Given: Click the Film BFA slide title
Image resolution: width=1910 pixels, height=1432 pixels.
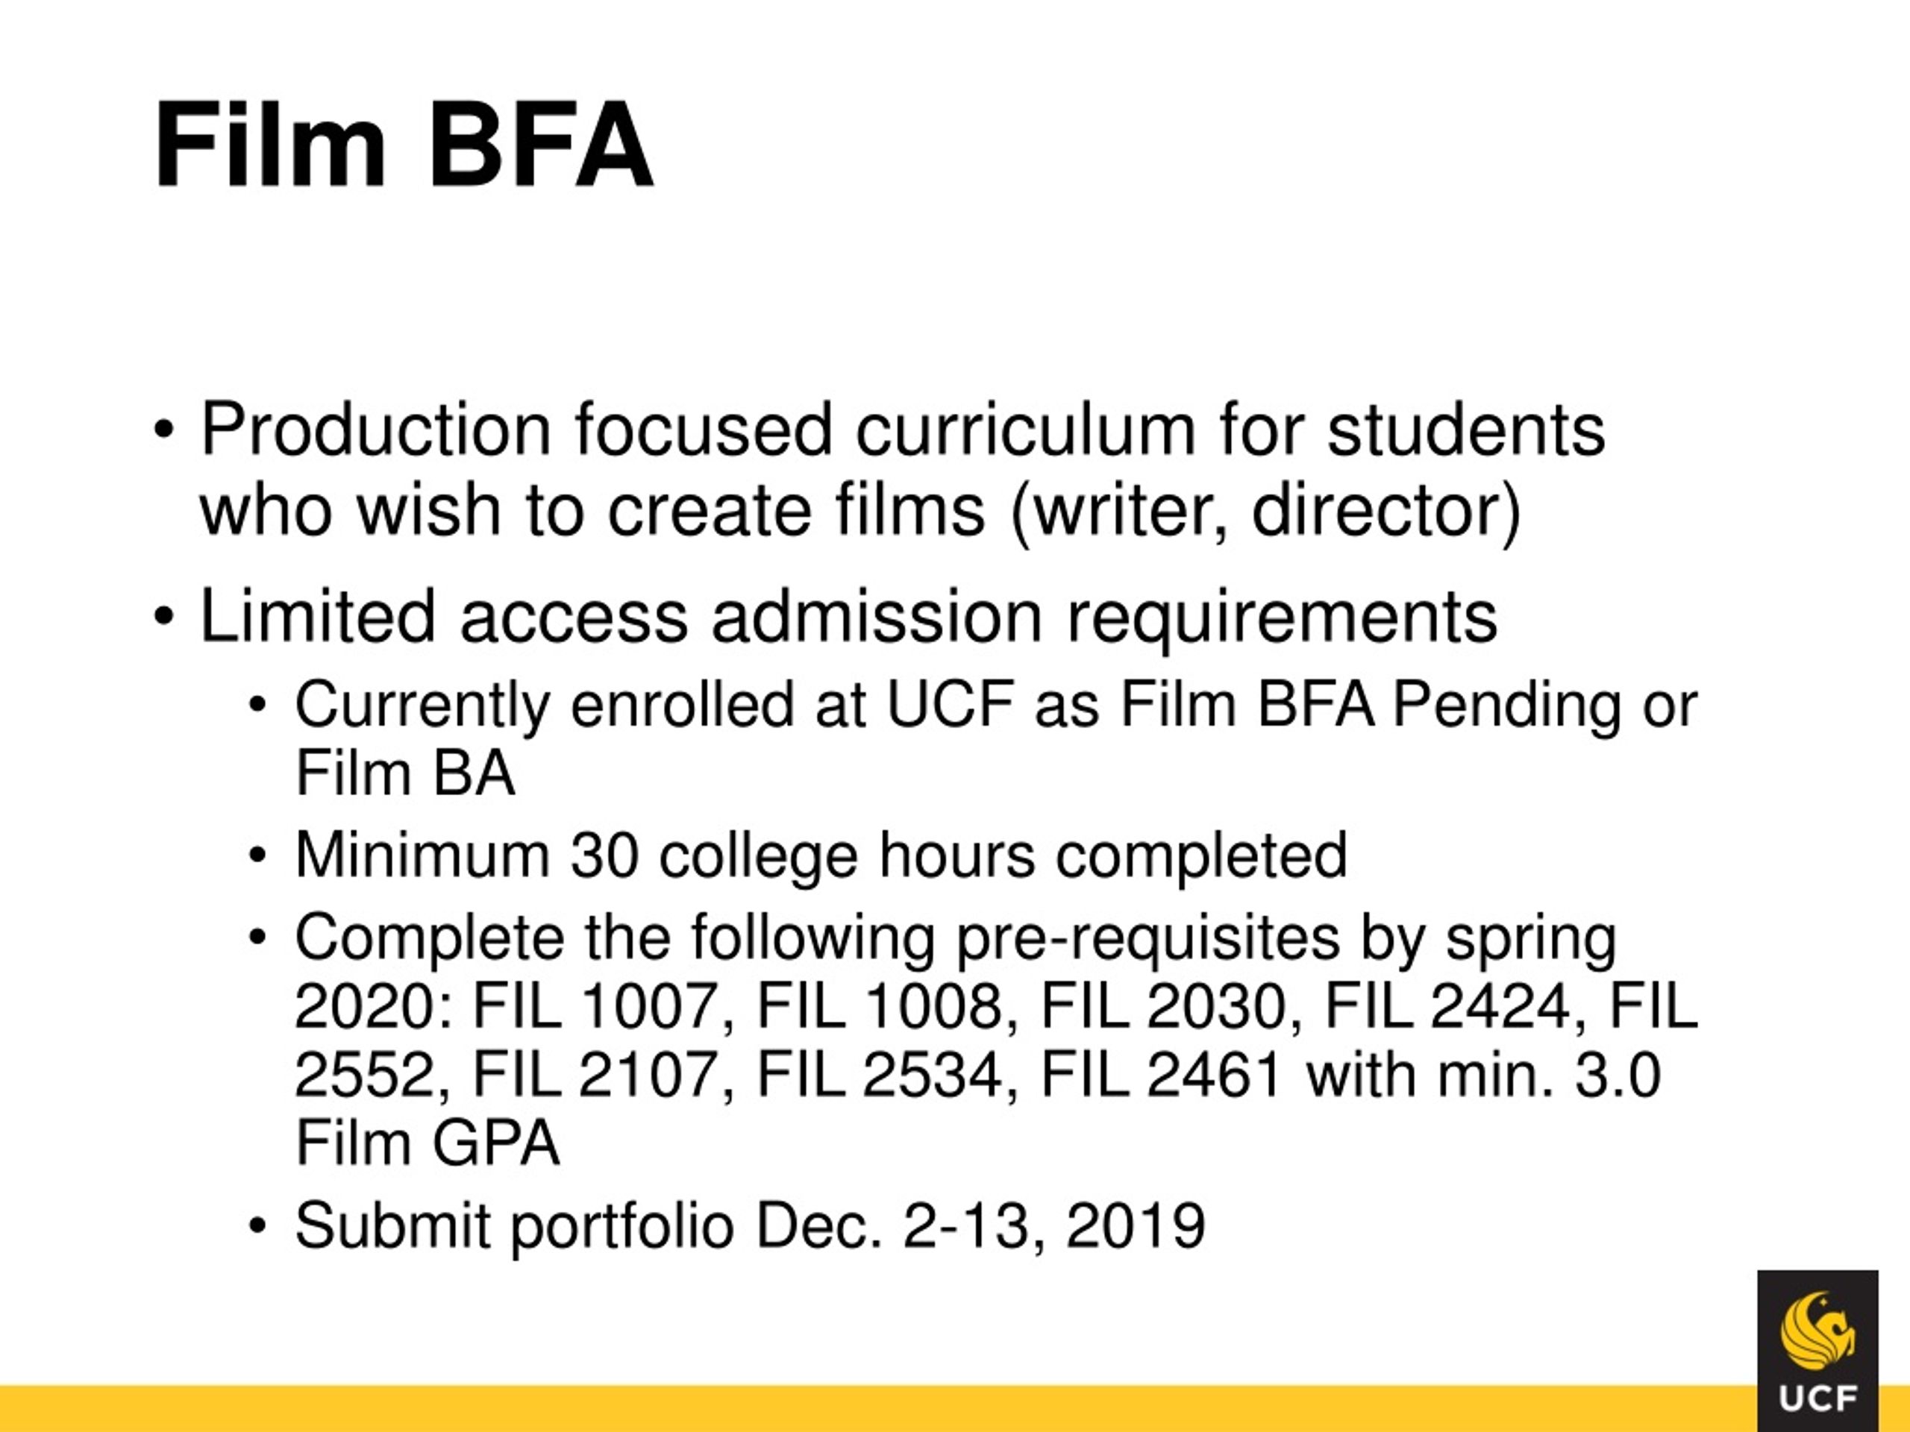Looking at the screenshot, I should [x=403, y=144].
